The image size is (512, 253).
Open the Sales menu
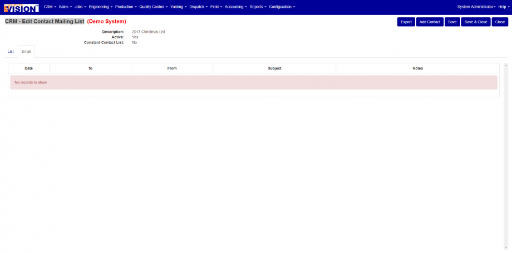(65, 7)
